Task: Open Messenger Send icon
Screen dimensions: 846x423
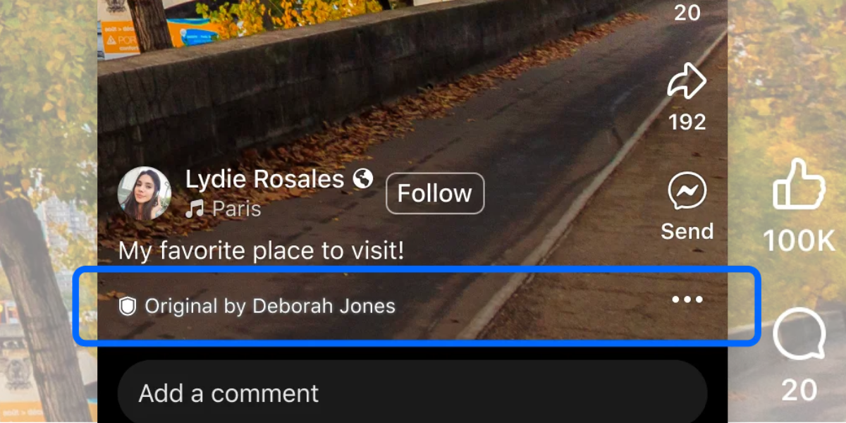Action: coord(687,192)
